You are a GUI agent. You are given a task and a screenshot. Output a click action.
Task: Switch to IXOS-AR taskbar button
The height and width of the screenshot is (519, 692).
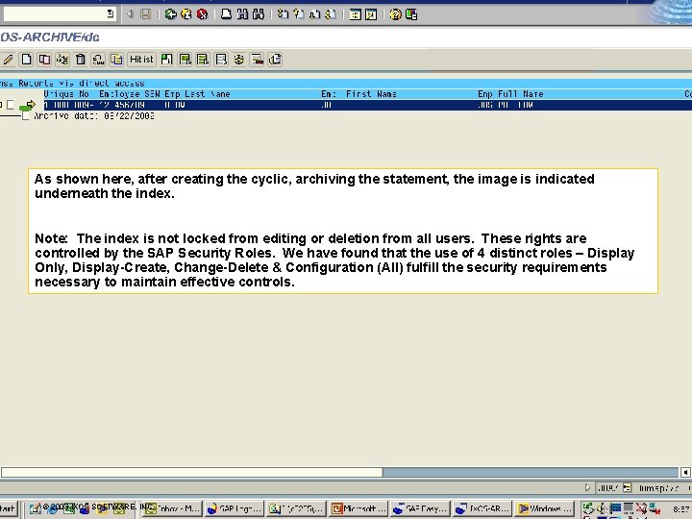pos(482,508)
